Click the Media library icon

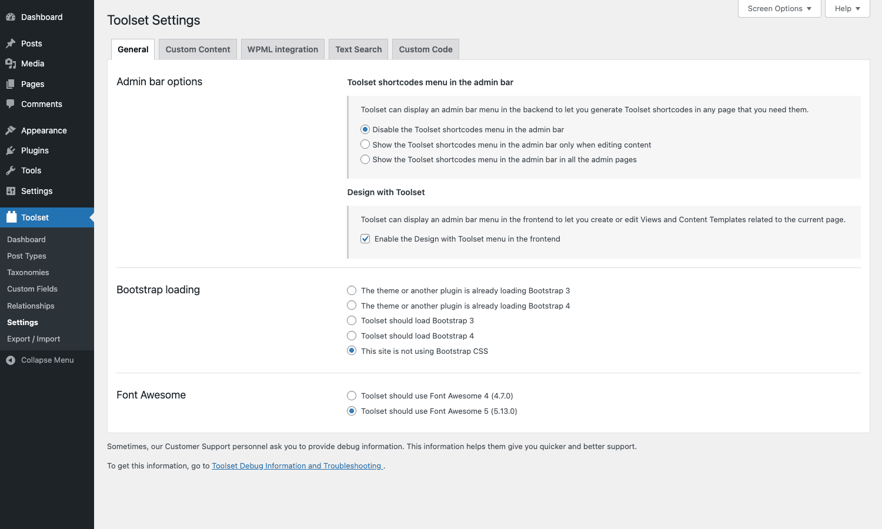pos(11,63)
